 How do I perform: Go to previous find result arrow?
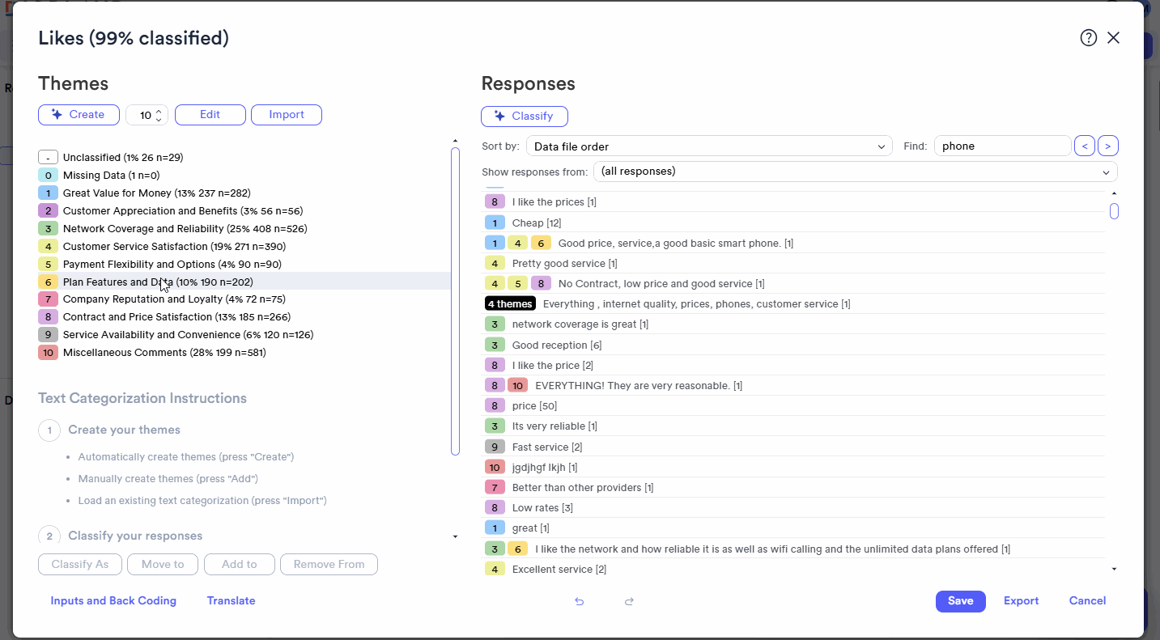pos(1084,146)
